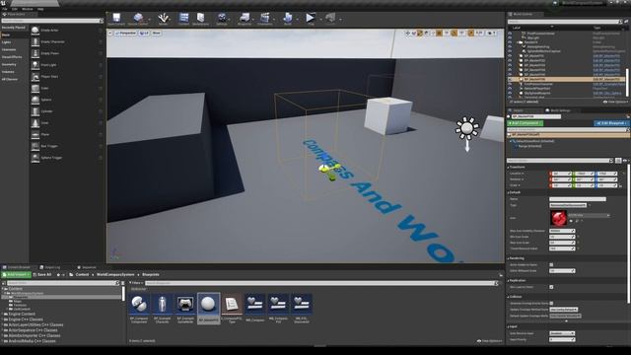631x355 pixels.
Task: Open the Settings toolbar icon
Action: pos(222,19)
